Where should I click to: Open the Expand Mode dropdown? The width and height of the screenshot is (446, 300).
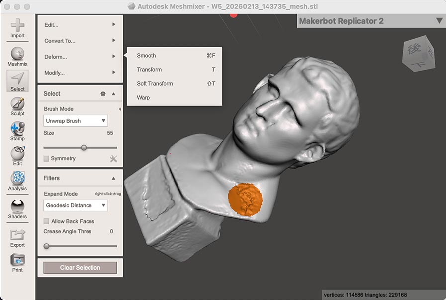75,205
